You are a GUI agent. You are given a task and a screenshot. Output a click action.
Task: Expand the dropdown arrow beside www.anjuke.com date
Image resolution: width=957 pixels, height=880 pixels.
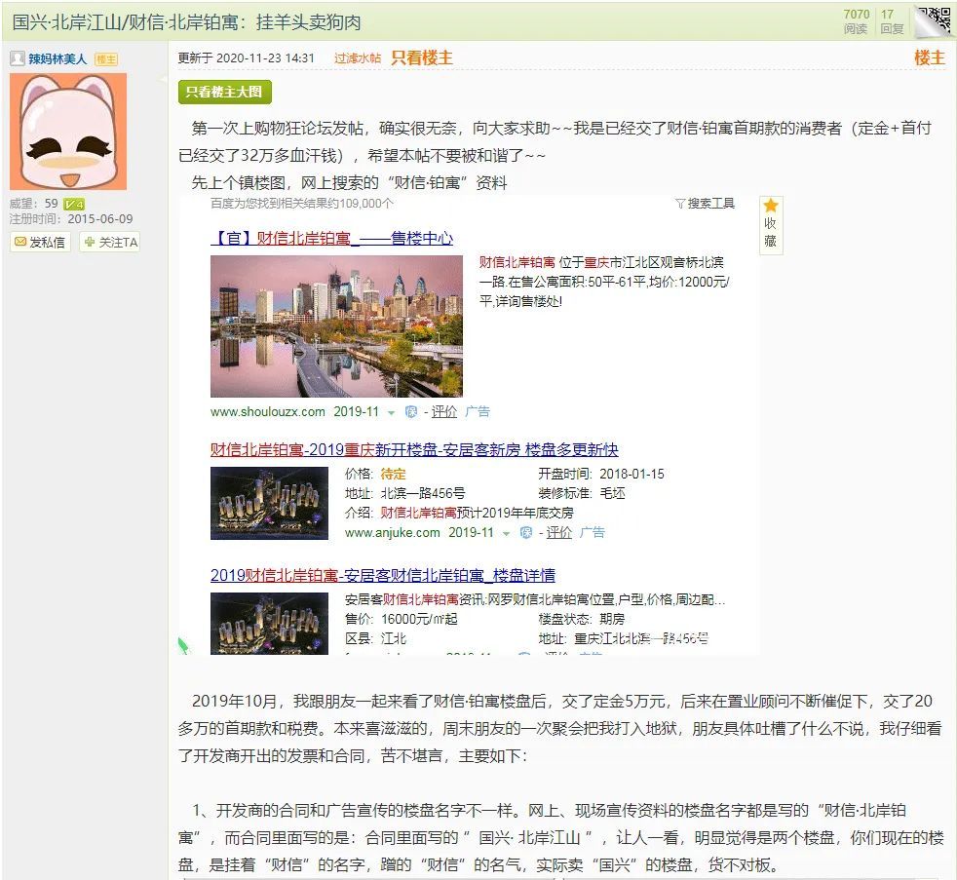point(506,534)
